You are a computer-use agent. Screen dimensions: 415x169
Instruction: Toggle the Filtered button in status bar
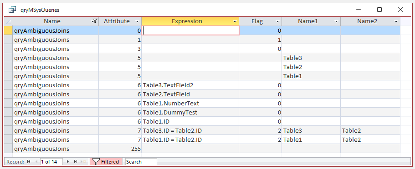[x=106, y=162]
